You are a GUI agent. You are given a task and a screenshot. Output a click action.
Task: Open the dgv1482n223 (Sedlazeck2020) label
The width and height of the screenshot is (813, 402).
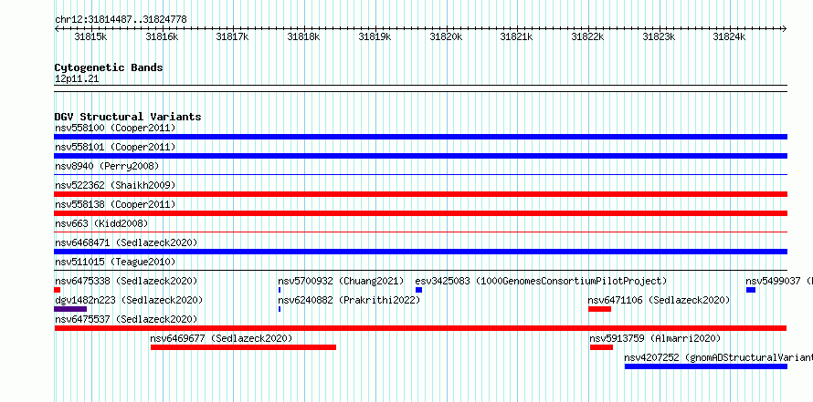[129, 300]
